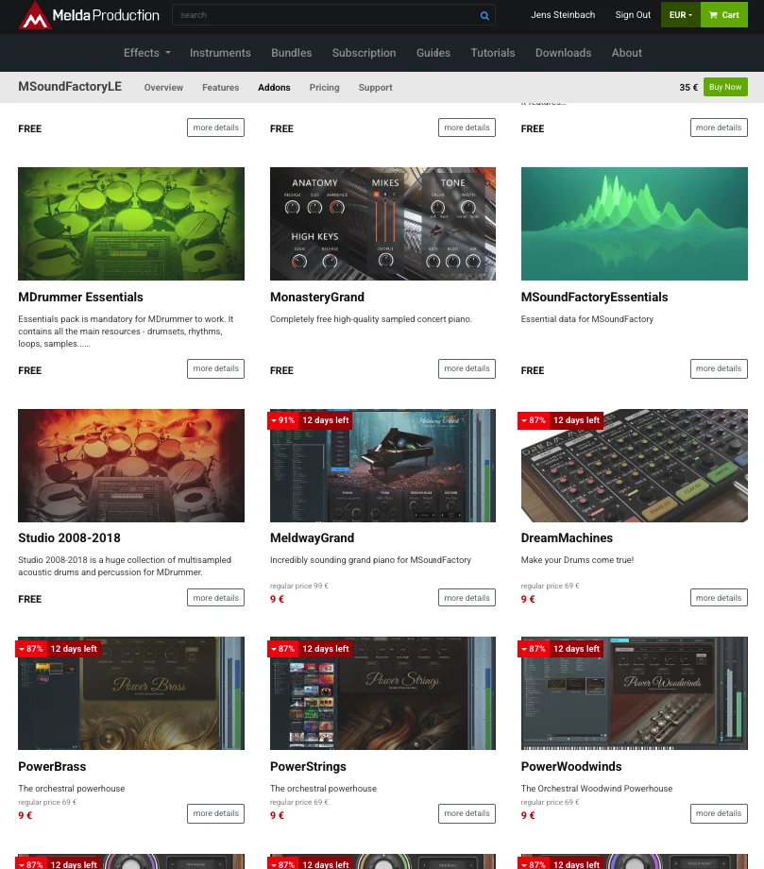Click more details for DreamMachines
764x869 pixels.
pos(719,597)
